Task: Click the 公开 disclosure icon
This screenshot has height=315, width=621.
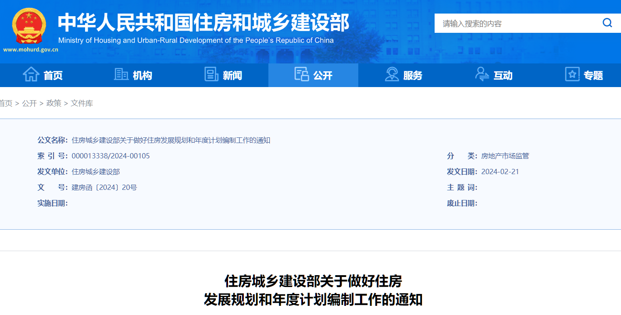Action: click(x=302, y=74)
